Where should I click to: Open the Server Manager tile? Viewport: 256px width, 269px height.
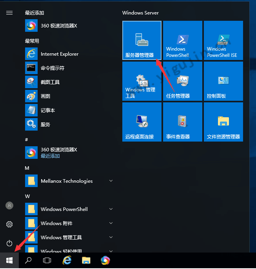[142, 40]
